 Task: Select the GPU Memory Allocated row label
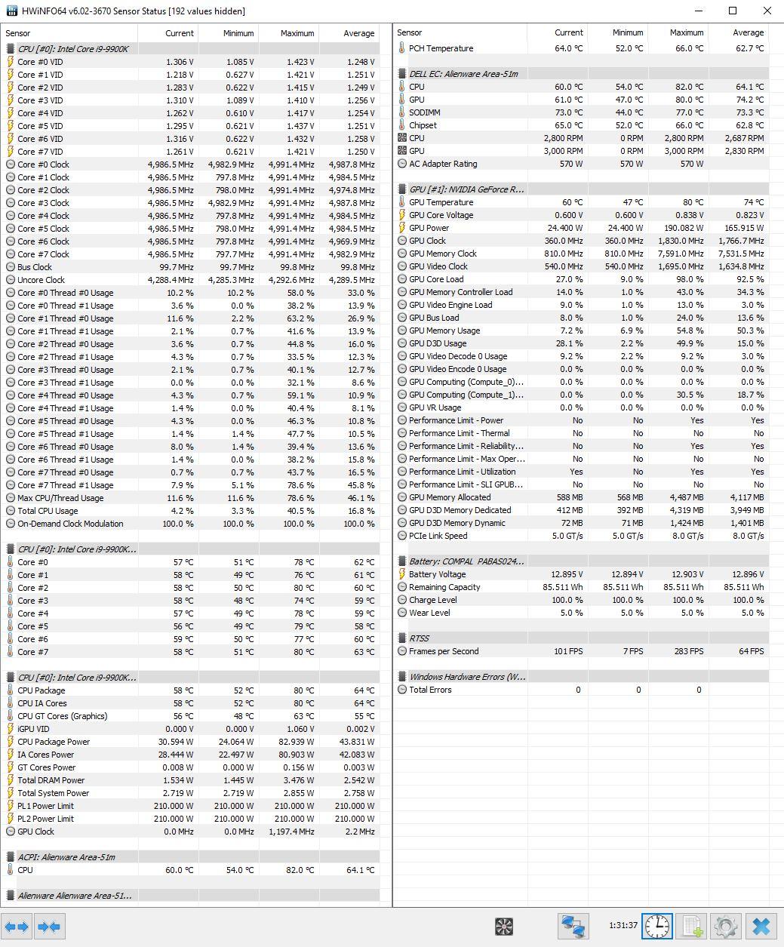point(450,497)
